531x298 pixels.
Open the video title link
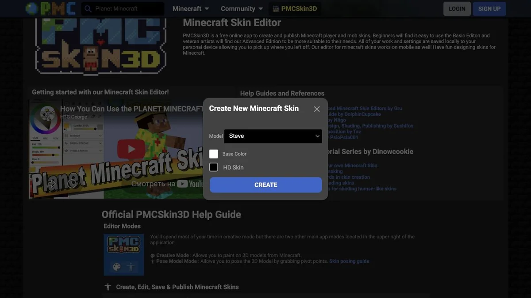132,109
